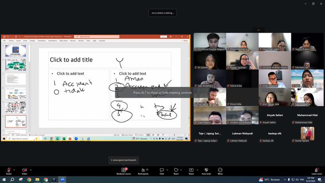Select the backup-sfk participant tile
325x183 pixels.
[275, 134]
